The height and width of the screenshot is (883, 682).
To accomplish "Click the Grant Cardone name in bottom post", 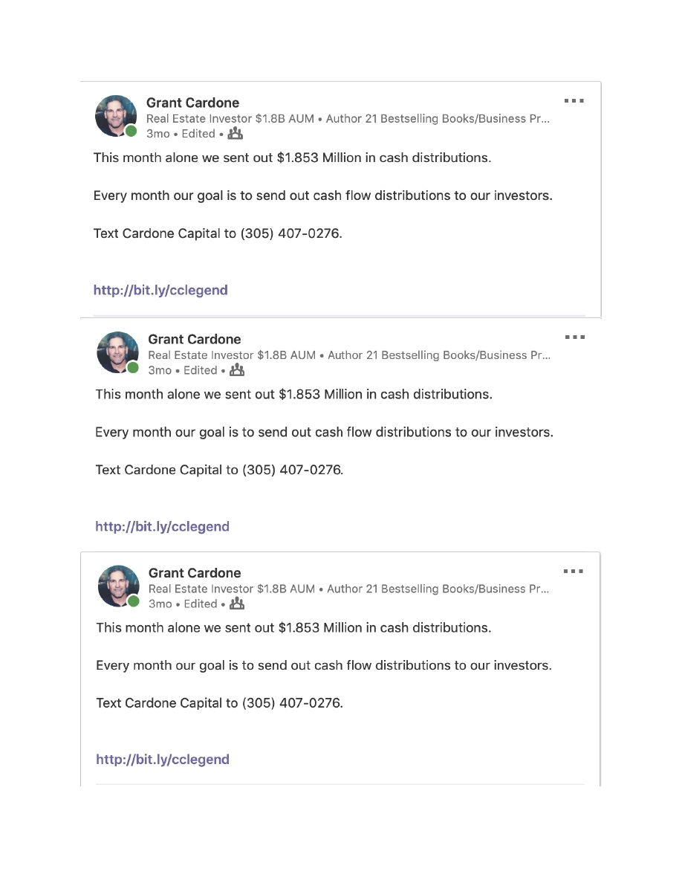I will coord(195,572).
